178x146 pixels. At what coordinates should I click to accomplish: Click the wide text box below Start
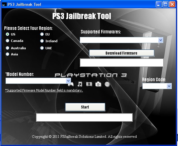pyautogui.click(x=84, y=117)
